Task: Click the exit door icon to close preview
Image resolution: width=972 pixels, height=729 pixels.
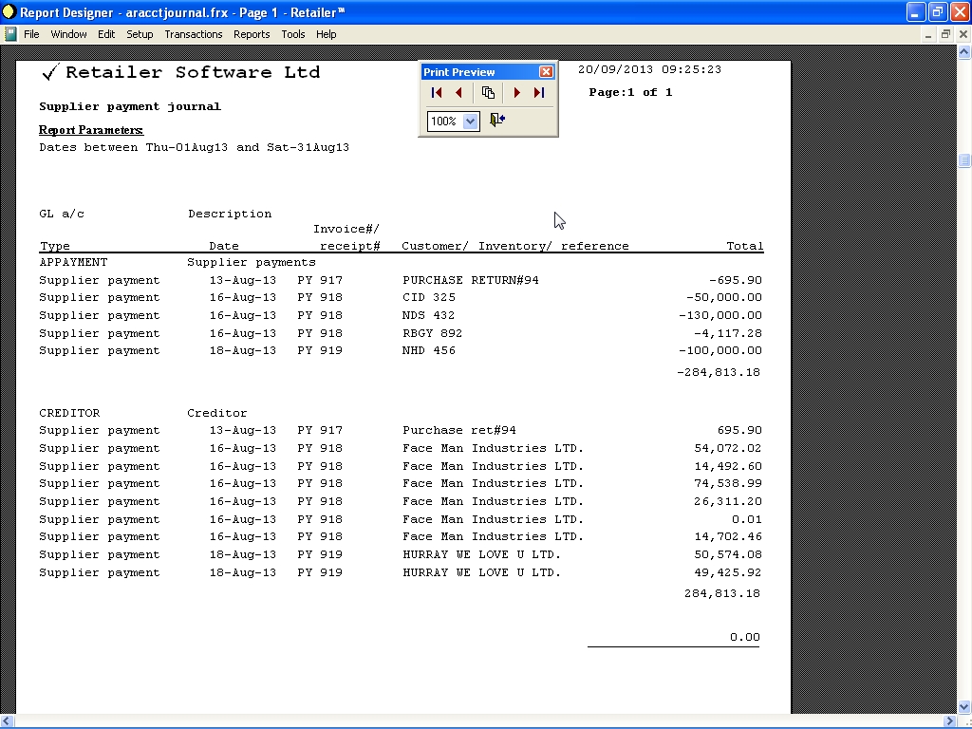Action: pos(497,121)
